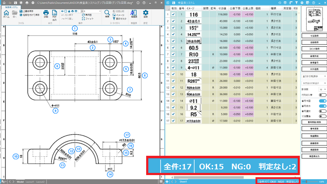Select the Sheet1 tab

[184, 182]
